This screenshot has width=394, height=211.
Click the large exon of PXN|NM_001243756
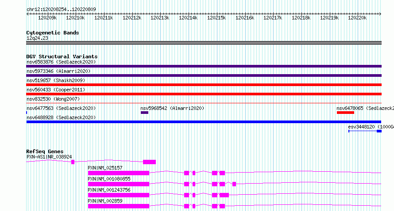pos(119,195)
